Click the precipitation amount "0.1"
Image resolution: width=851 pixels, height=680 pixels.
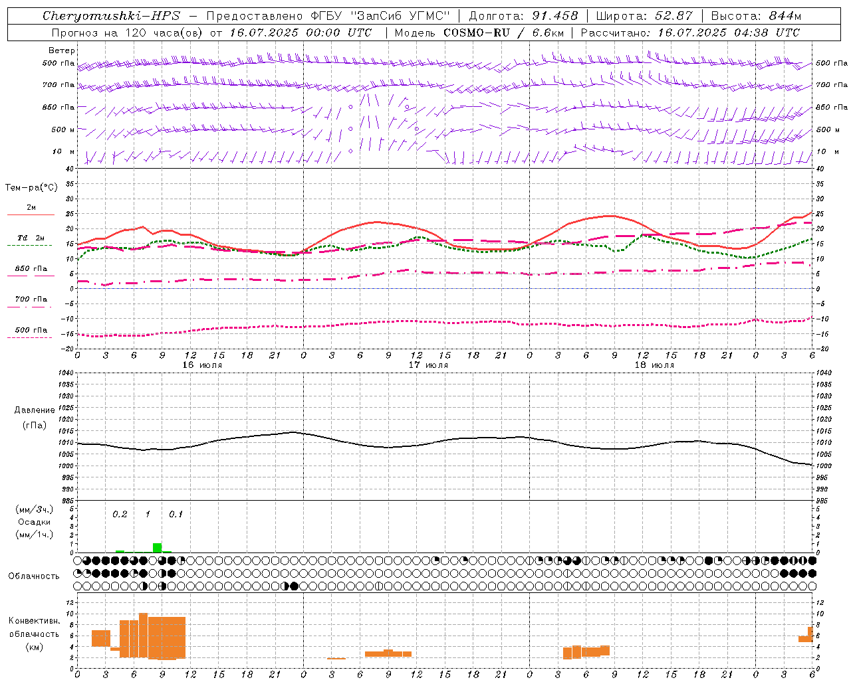[176, 514]
